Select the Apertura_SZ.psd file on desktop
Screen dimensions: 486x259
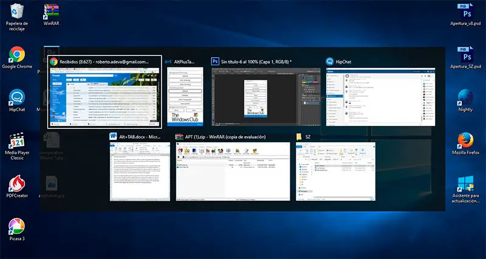click(x=465, y=58)
